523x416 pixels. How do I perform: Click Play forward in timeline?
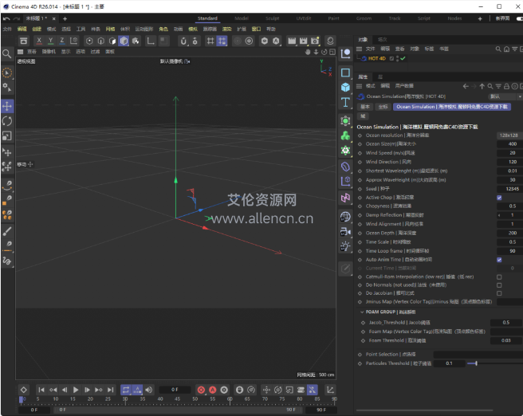point(76,390)
